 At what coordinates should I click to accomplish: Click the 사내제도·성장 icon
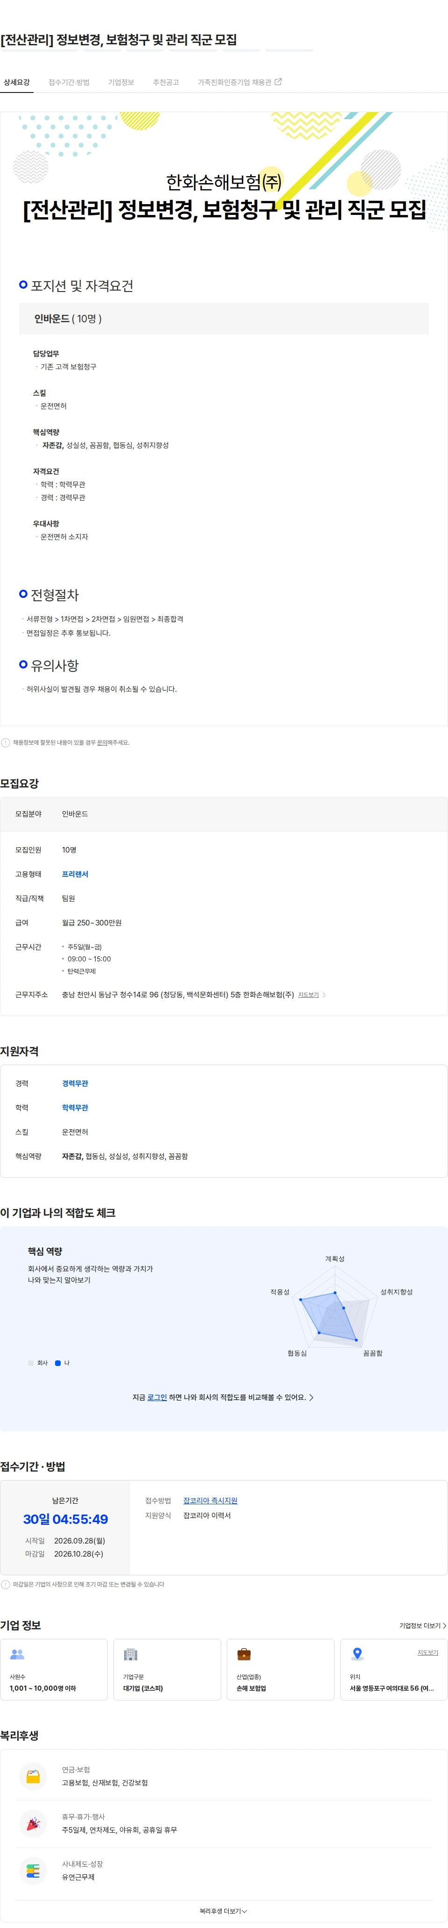point(33,1871)
